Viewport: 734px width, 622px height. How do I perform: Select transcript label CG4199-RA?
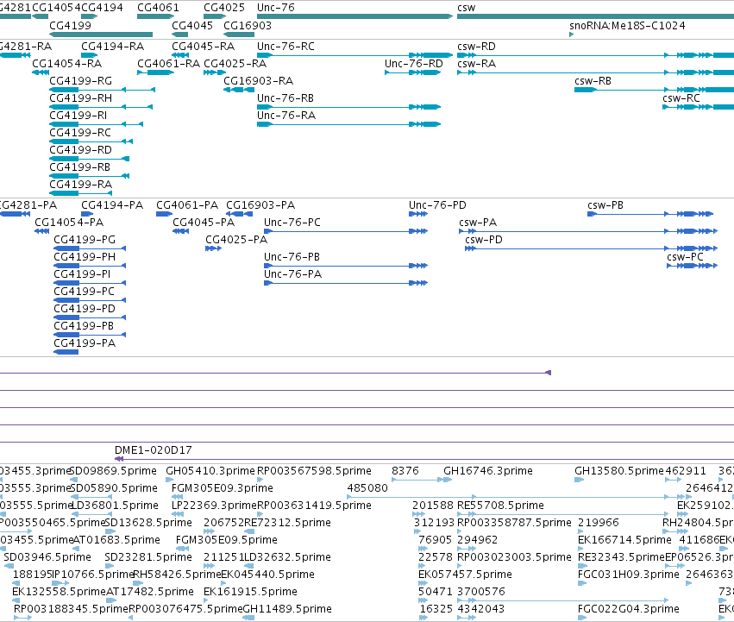[81, 185]
